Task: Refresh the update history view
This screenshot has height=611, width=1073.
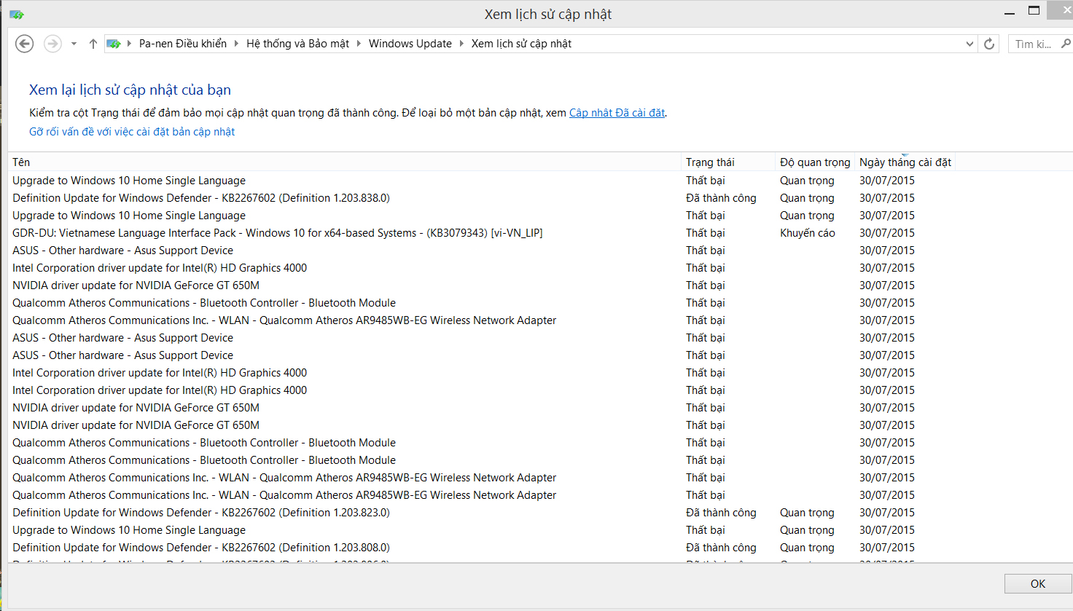Action: (989, 44)
